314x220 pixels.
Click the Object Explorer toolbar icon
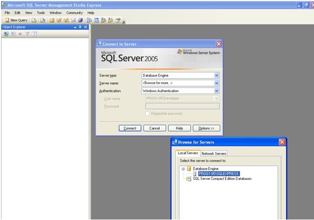coord(103,20)
